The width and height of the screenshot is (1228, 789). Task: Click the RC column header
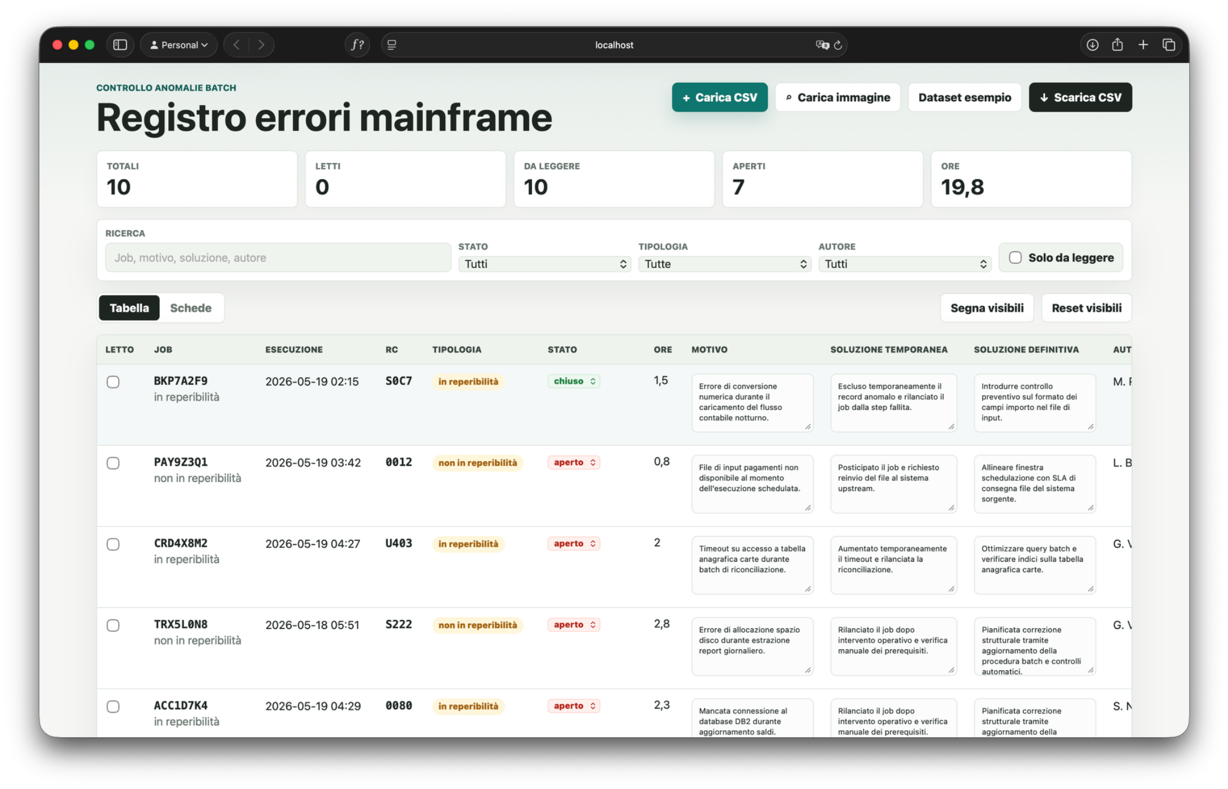(x=391, y=350)
